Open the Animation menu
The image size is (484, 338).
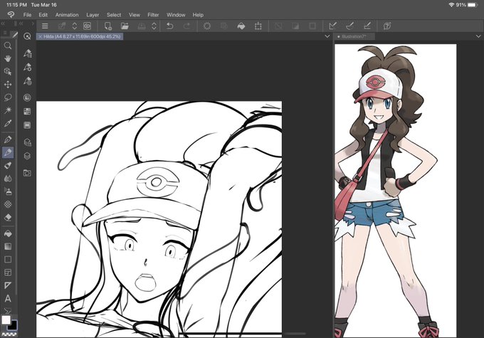[x=67, y=15]
